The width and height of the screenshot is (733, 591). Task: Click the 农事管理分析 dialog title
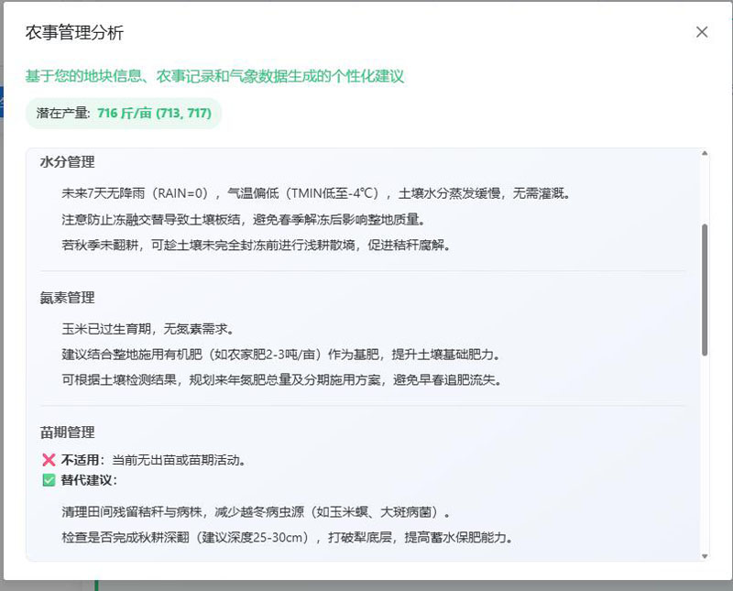click(x=74, y=33)
